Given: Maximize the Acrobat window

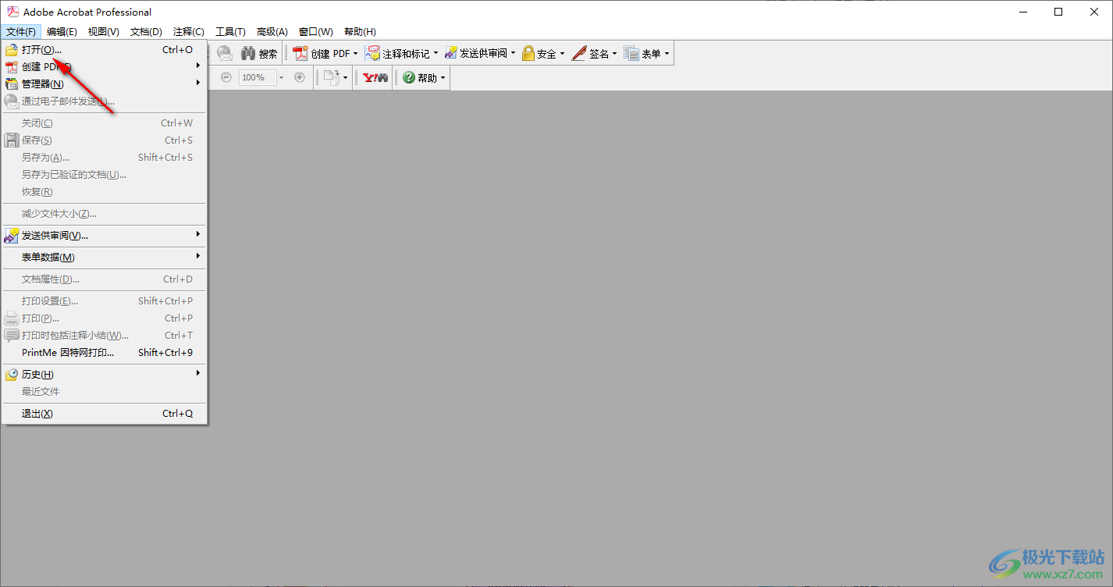Looking at the screenshot, I should 1058,12.
